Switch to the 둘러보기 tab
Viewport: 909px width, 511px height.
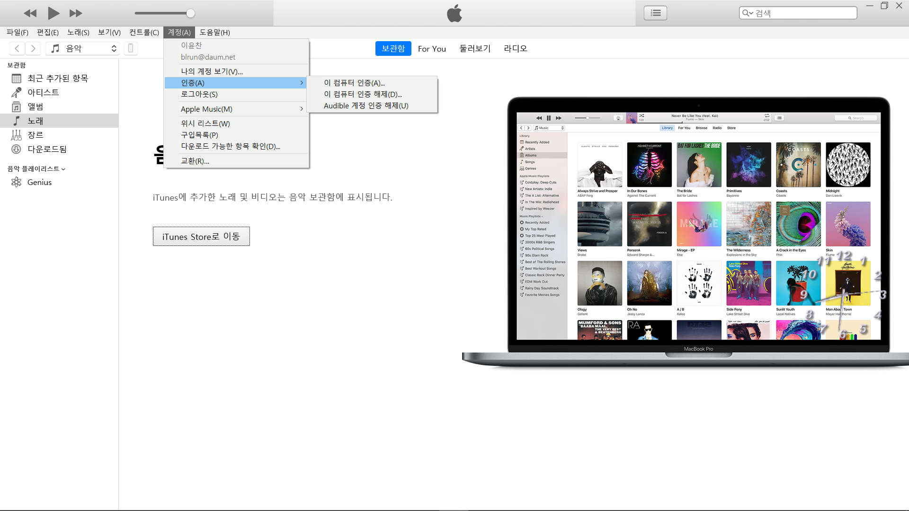[x=475, y=48]
